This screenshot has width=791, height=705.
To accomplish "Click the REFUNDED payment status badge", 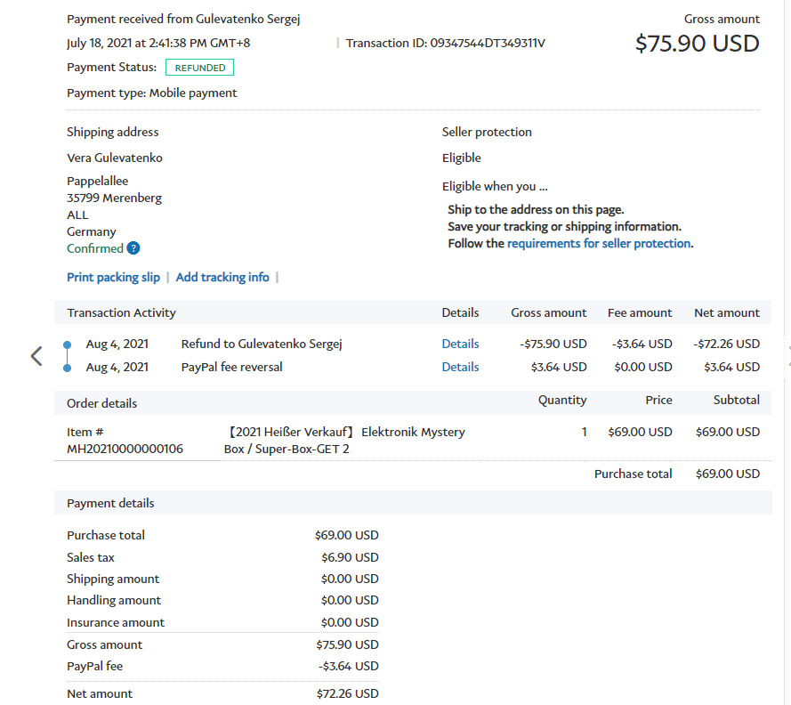I will coord(200,68).
